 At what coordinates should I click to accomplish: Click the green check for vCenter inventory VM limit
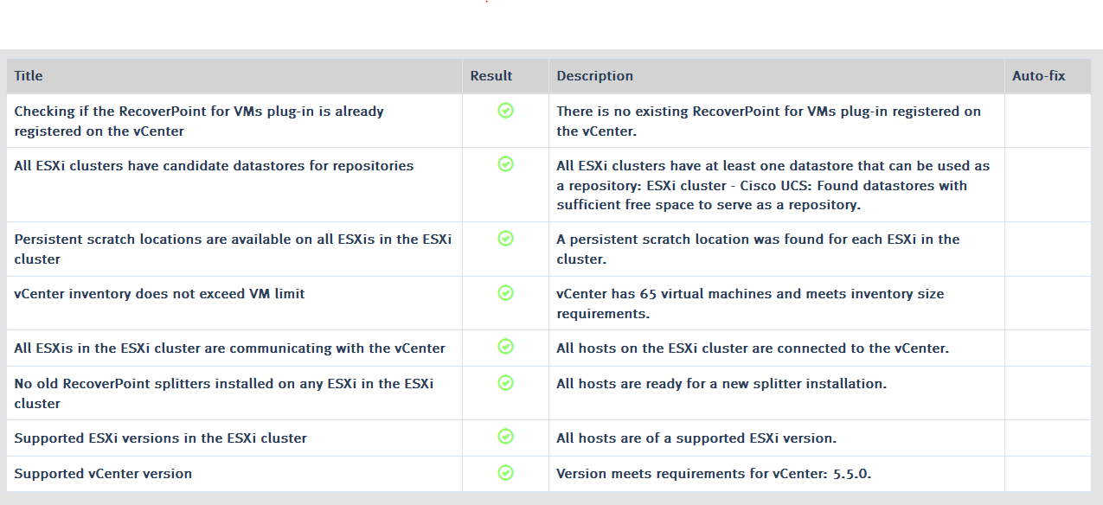506,293
